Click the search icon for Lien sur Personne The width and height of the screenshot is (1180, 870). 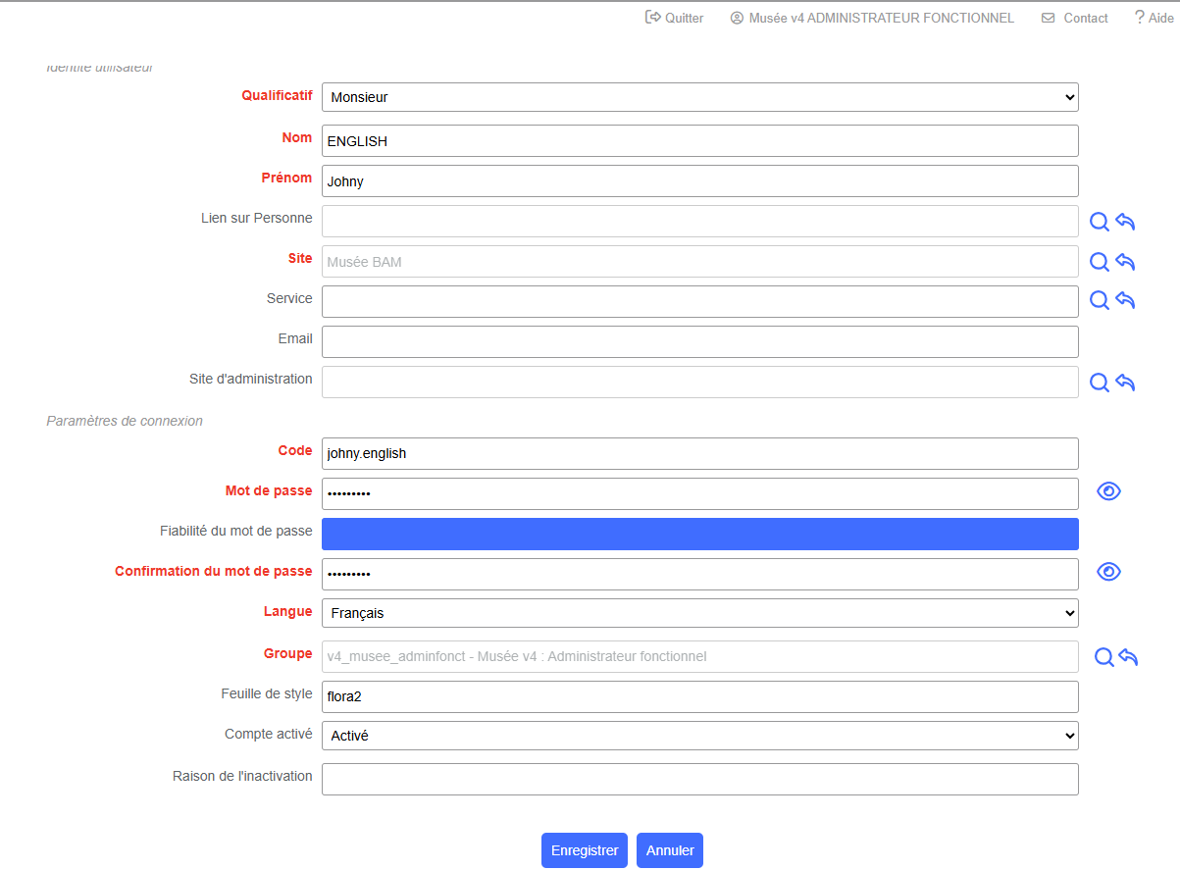click(x=1100, y=222)
